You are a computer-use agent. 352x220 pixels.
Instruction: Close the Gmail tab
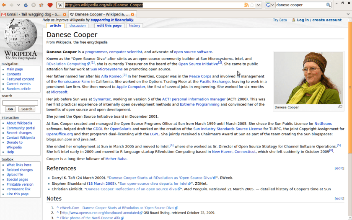64,14
